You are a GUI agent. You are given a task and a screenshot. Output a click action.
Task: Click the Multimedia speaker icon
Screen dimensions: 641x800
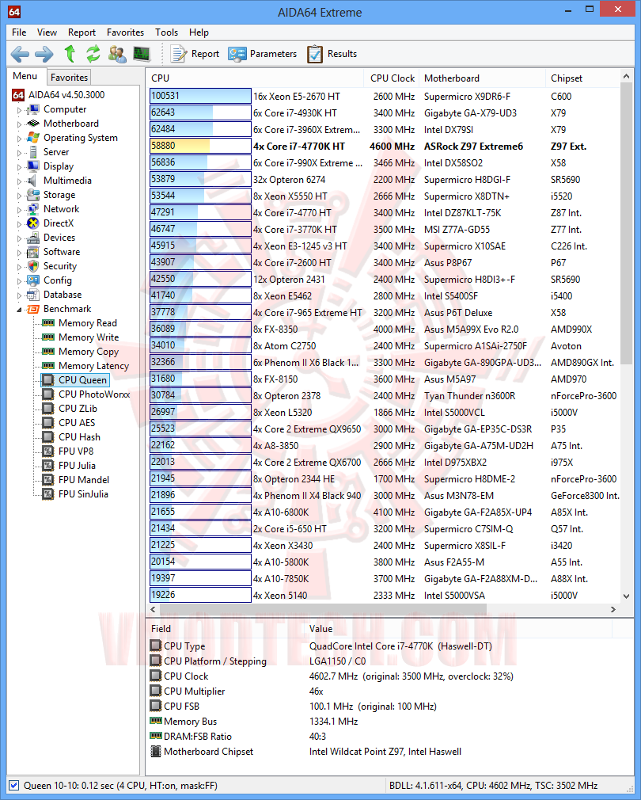(32, 181)
